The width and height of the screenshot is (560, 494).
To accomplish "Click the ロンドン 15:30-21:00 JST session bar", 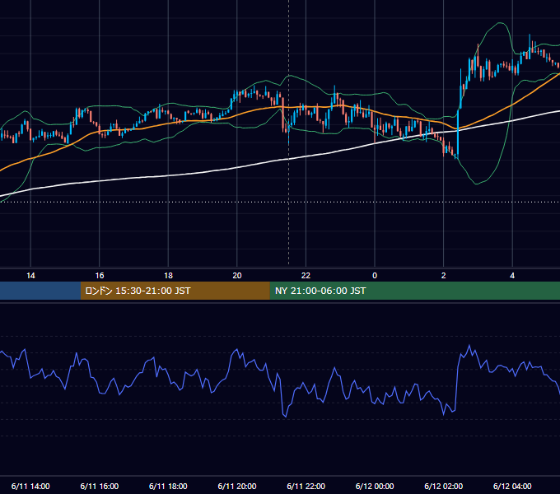I will (x=175, y=291).
